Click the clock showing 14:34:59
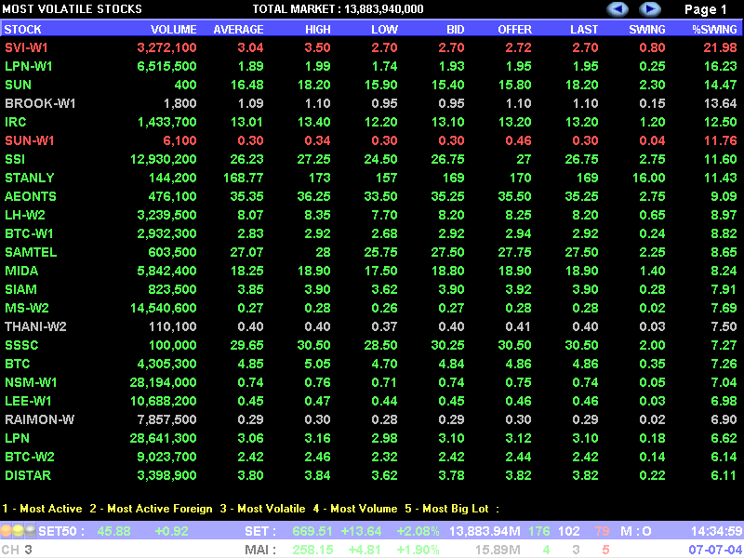Screen dimensions: 744x558 (715, 531)
